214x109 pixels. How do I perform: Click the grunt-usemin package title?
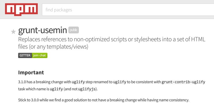[42, 30]
